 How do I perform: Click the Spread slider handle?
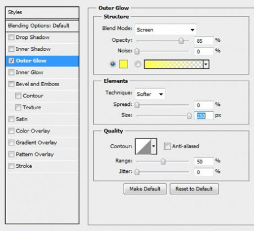click(x=137, y=105)
